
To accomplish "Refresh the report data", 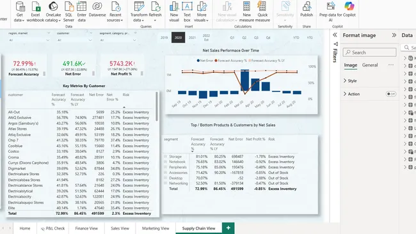I will 156,12.
